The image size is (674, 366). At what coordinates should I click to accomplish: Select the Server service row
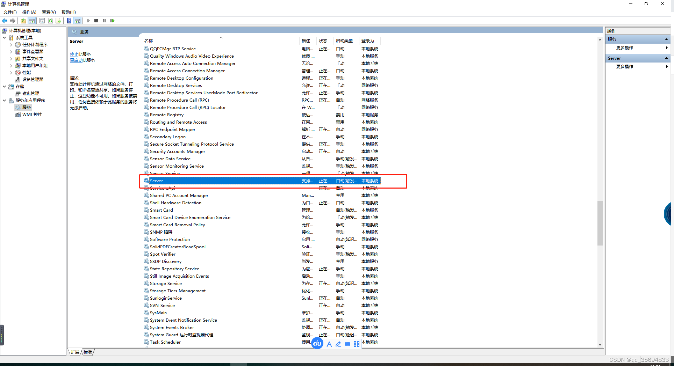click(261, 181)
